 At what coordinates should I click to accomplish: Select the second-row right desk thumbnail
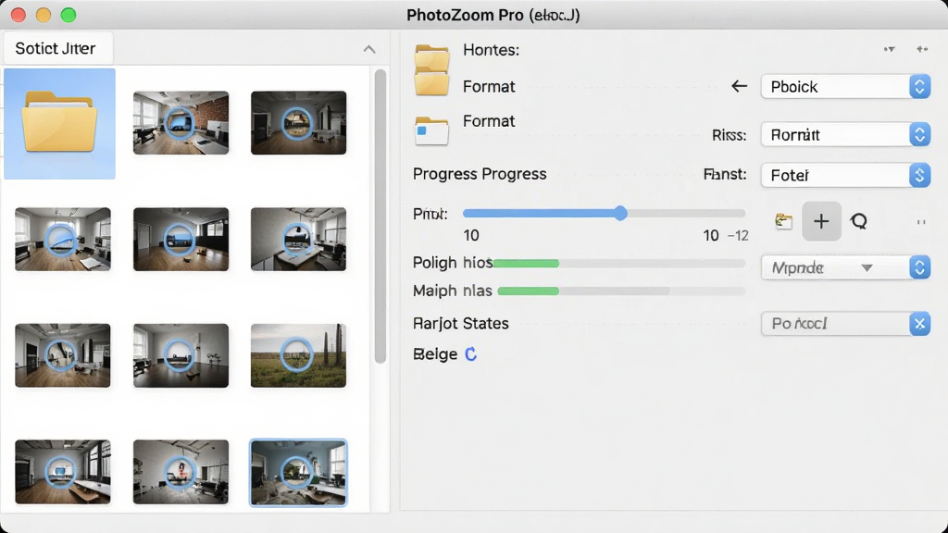click(299, 239)
